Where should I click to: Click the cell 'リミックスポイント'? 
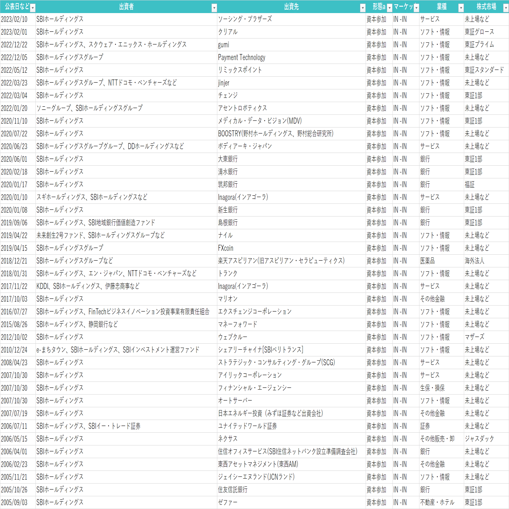tap(291, 70)
